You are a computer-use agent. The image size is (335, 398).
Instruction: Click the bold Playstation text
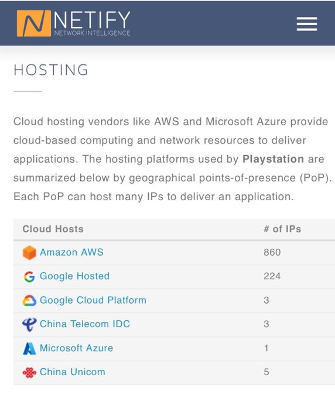click(273, 159)
